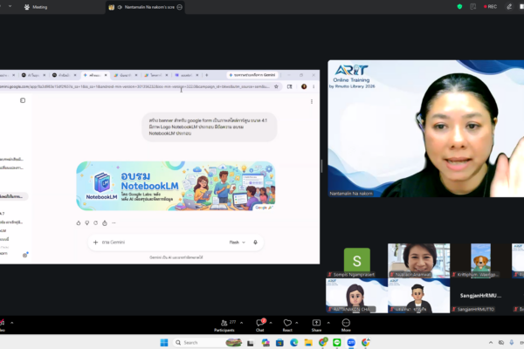The height and width of the screenshot is (349, 524).
Task: Open the Flash model selector dropdown
Action: click(238, 243)
